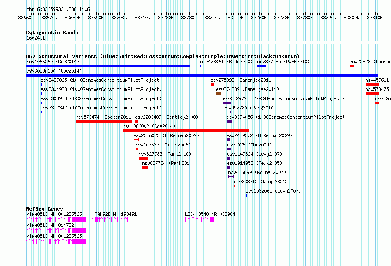This screenshot has height=266, width=391.
Task: Open esv3397342 variant label
Action: click(x=101, y=108)
